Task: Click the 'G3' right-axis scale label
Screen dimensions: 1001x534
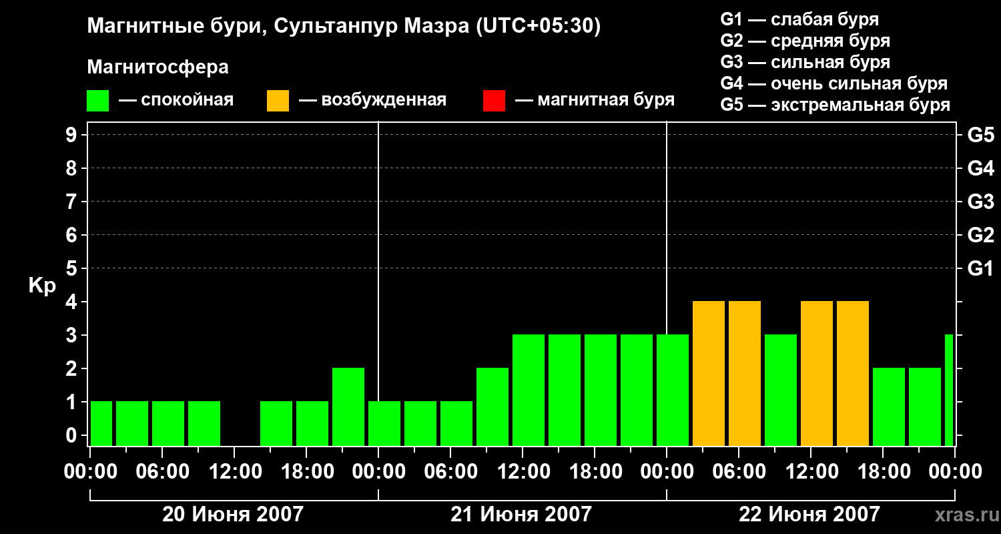Action: [x=980, y=202]
